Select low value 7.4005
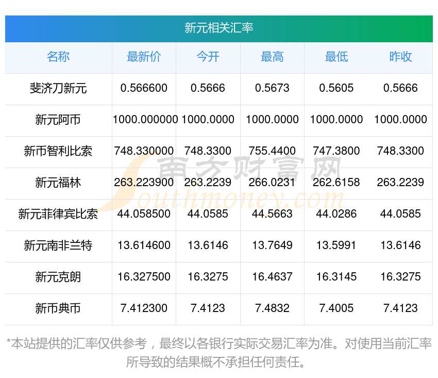The image size is (438, 378). (336, 308)
